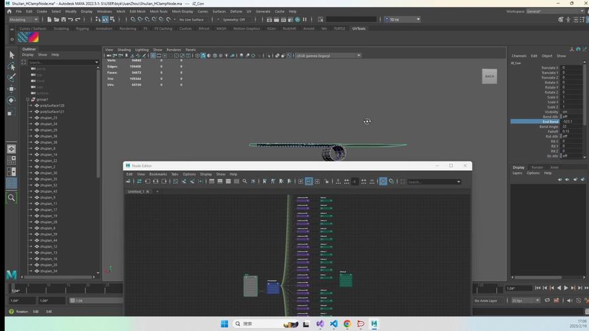Toggle the loop playback button
Screen dimensions: 589x331
[547, 301]
